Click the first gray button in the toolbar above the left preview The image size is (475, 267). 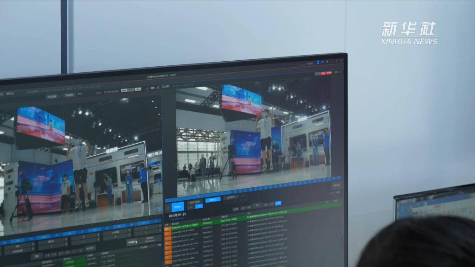[51, 96]
